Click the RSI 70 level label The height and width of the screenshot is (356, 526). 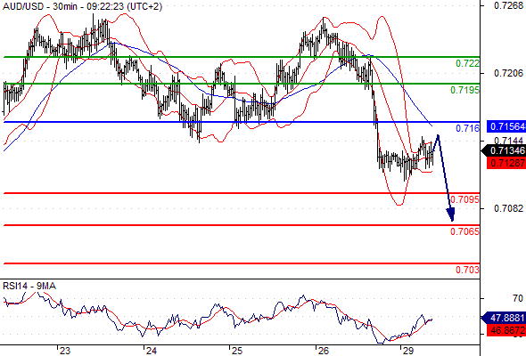pos(518,298)
